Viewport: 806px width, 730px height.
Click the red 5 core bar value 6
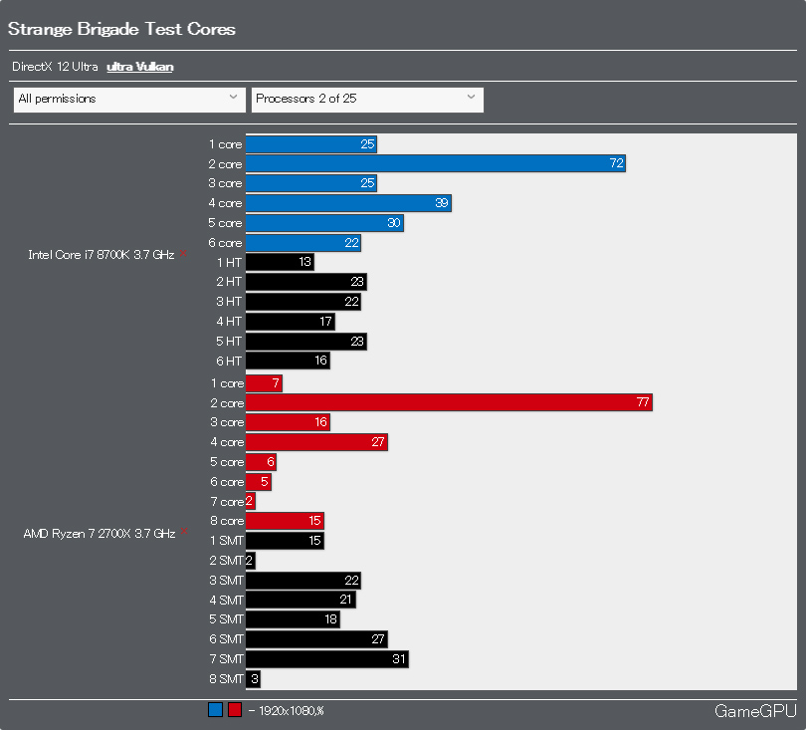coord(261,462)
